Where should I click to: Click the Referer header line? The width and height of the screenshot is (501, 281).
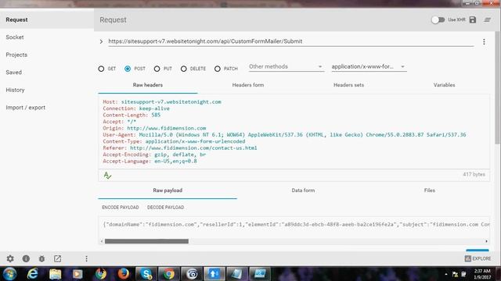(x=180, y=148)
